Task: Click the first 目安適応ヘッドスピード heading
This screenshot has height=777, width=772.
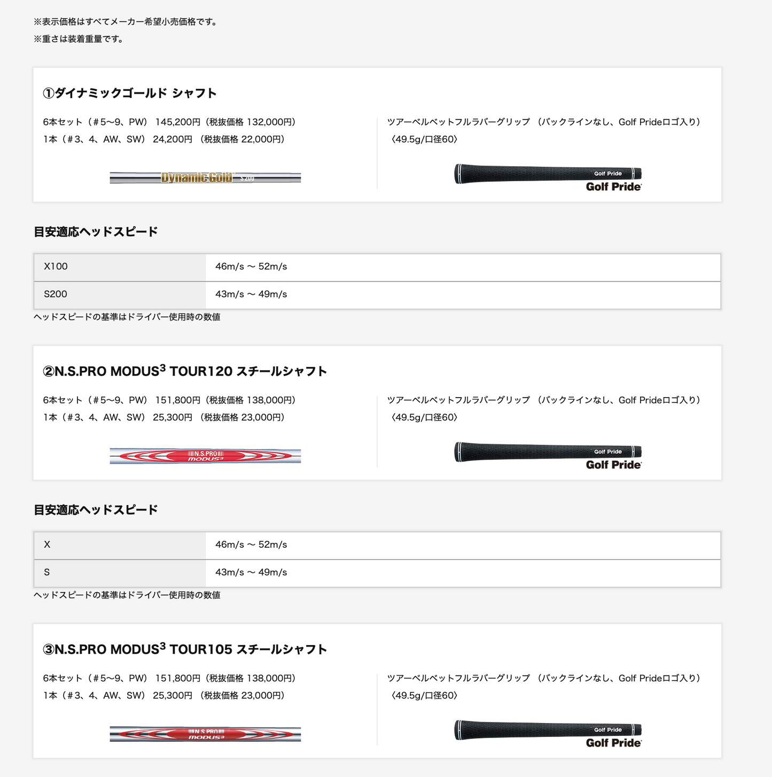Action: point(96,232)
